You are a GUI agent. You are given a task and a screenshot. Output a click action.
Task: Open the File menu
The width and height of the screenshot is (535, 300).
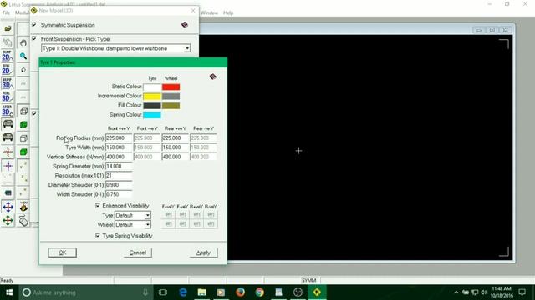pos(6,13)
